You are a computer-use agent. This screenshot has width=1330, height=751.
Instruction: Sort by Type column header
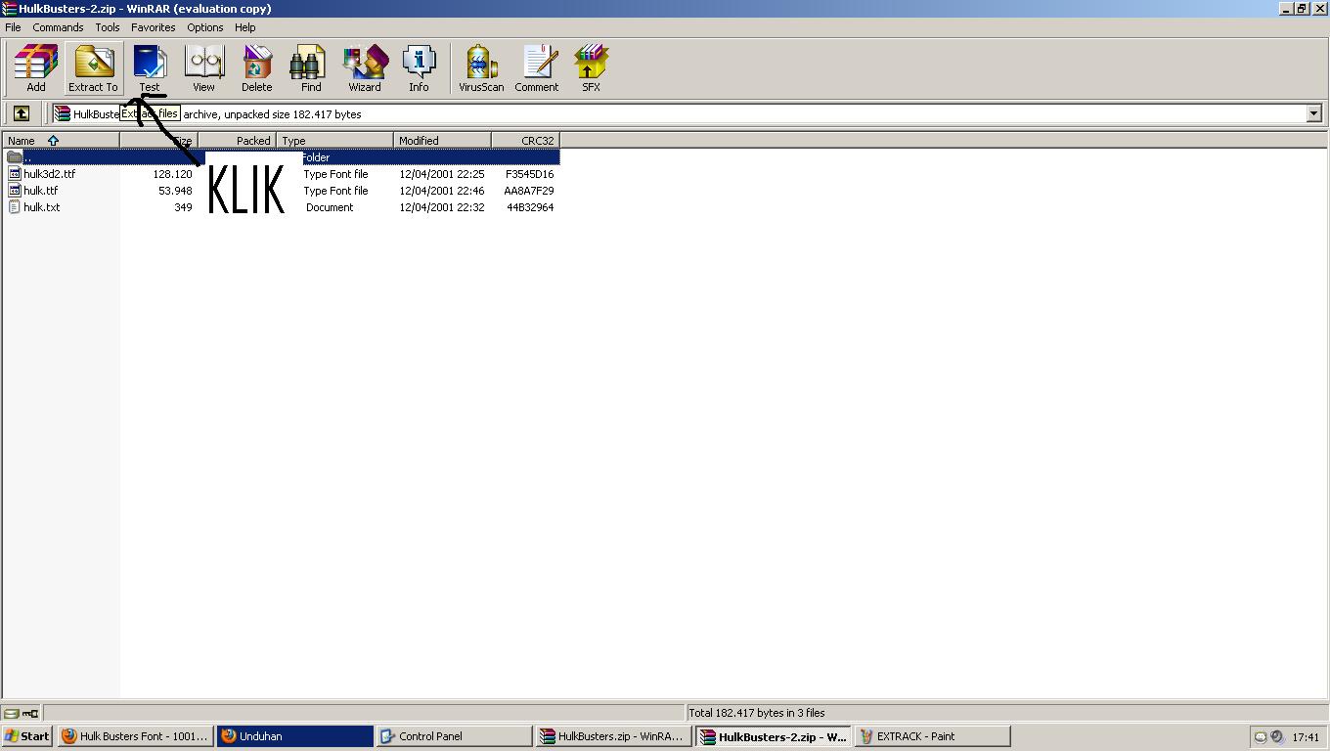pos(334,141)
